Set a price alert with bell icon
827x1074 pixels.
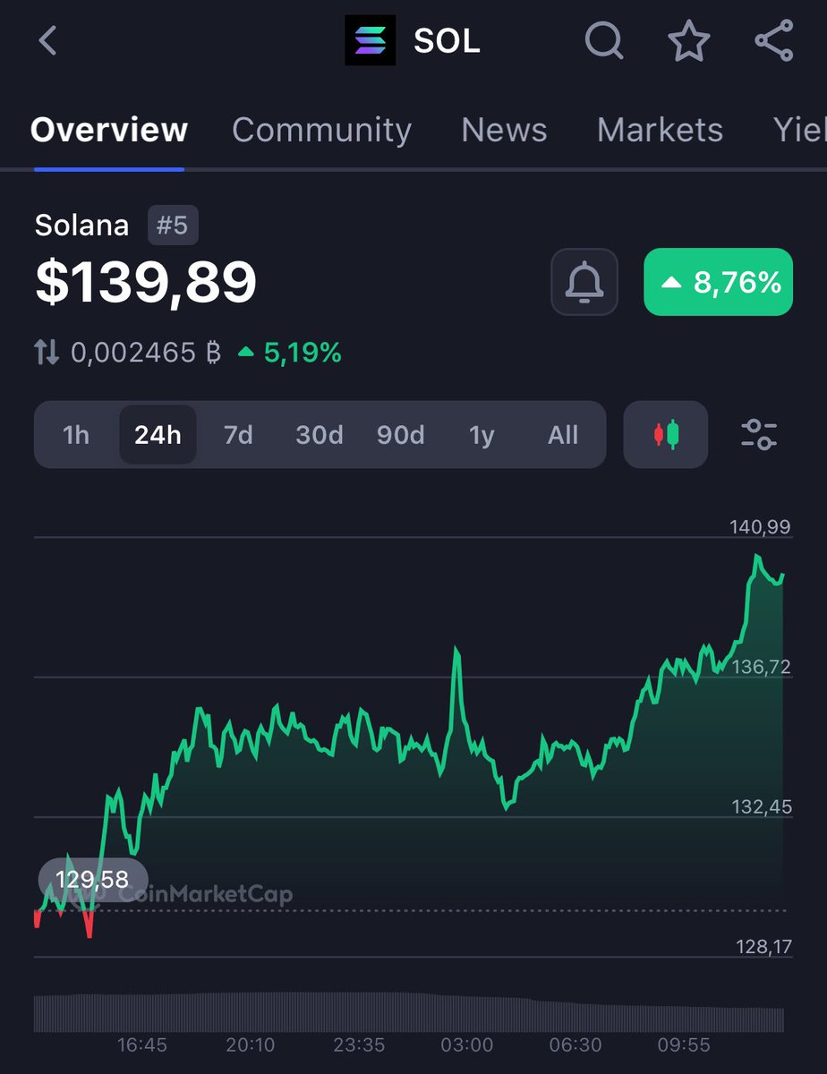584,282
